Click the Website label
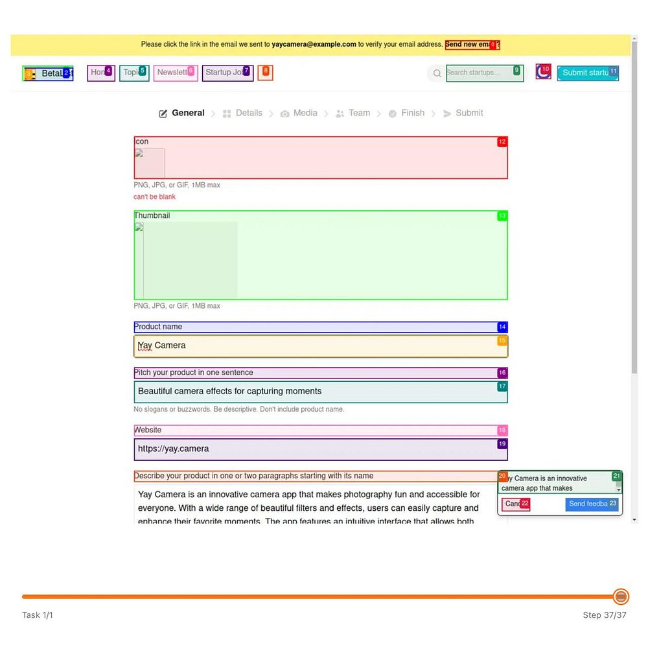The height and width of the screenshot is (645, 648). point(321,430)
